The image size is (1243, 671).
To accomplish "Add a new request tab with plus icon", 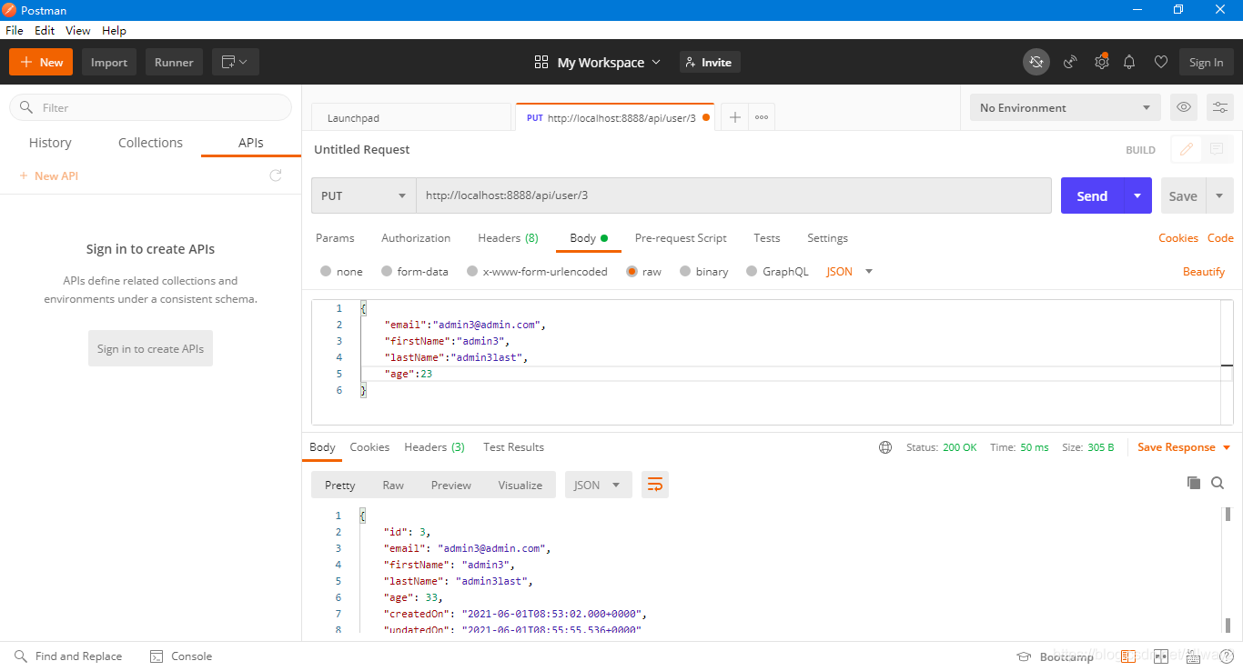I will coord(734,117).
